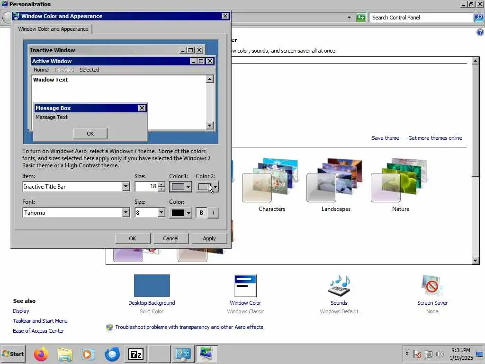Viewport: 485px width, 364px height.
Task: Click Normal in the preview menu
Action: click(x=42, y=70)
